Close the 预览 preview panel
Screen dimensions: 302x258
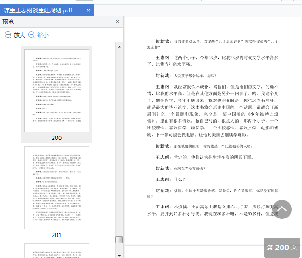pyautogui.click(x=117, y=22)
